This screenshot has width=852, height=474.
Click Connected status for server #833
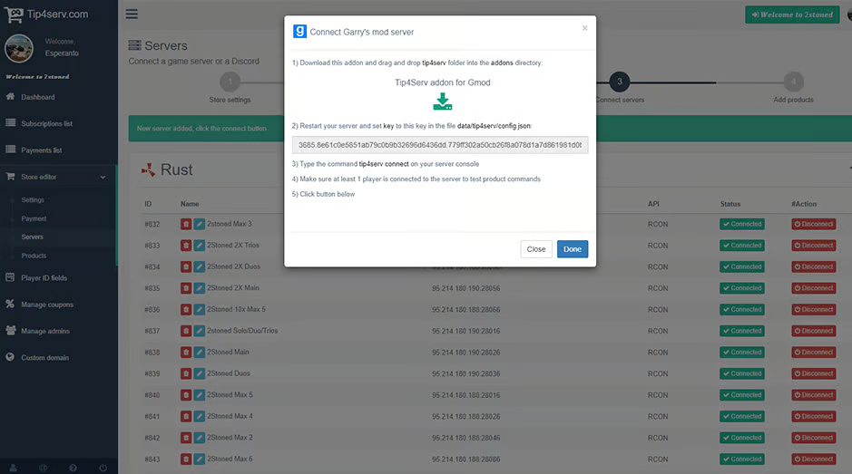(741, 246)
